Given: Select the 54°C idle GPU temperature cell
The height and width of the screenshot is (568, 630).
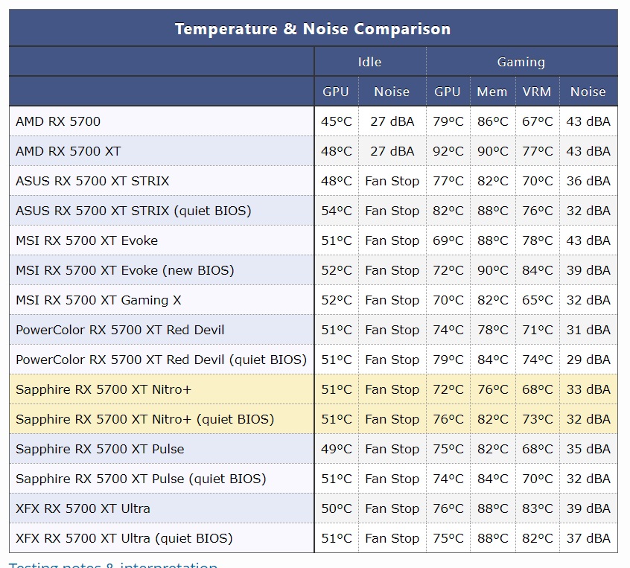Looking at the screenshot, I should point(337,211).
